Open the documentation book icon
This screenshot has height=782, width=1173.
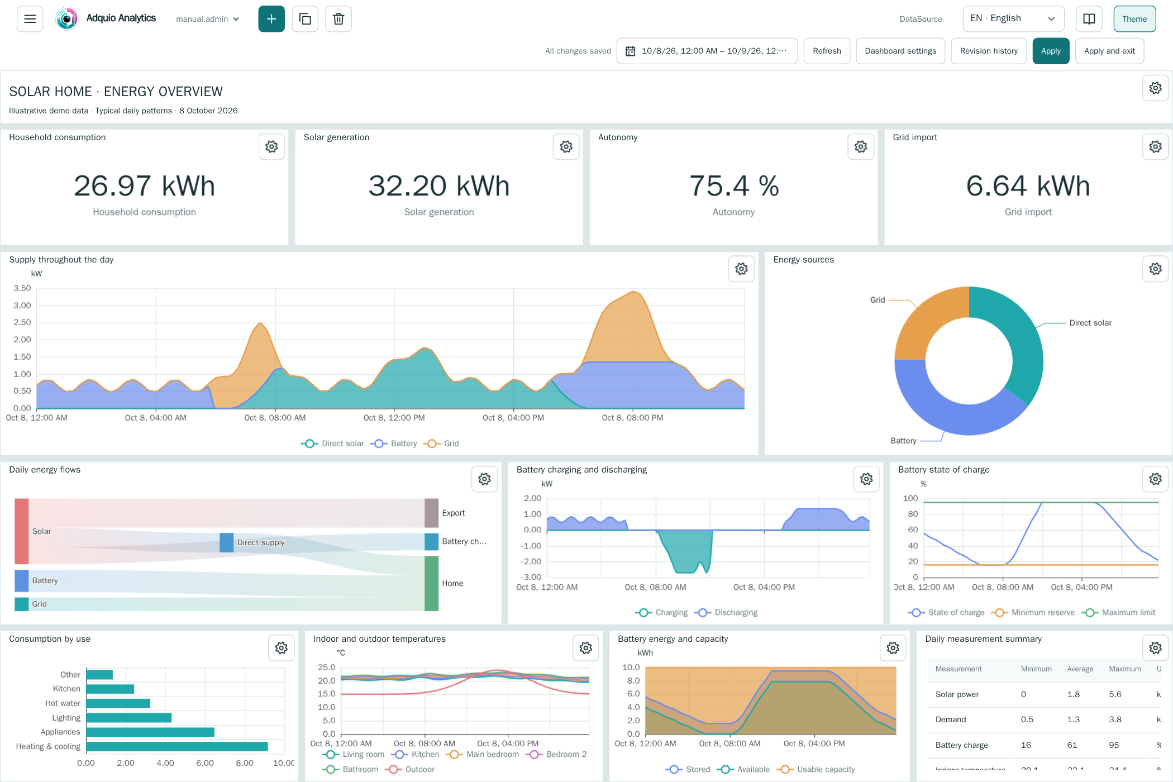click(1089, 19)
